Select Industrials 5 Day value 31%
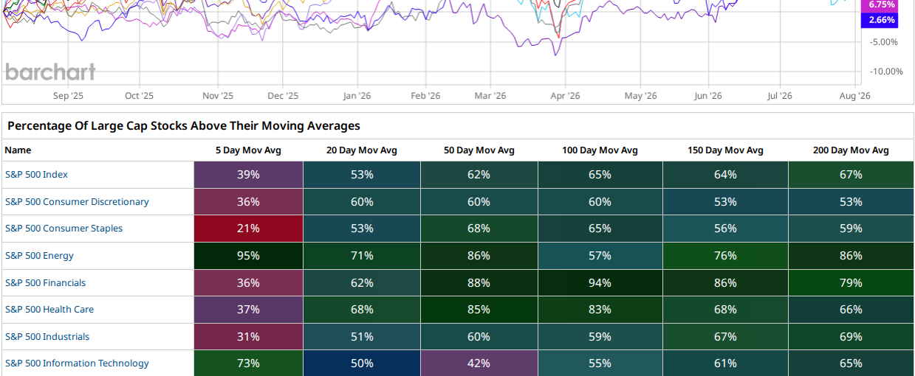The height and width of the screenshot is (376, 915). click(x=248, y=337)
